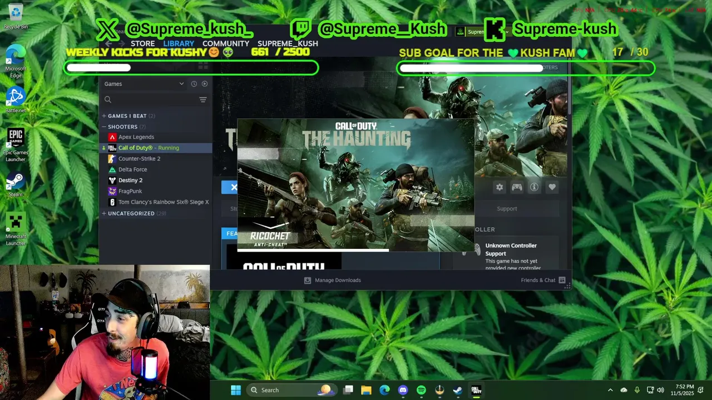Open the SUPREME_KUSH profile tab
The height and width of the screenshot is (400, 712).
tap(288, 43)
